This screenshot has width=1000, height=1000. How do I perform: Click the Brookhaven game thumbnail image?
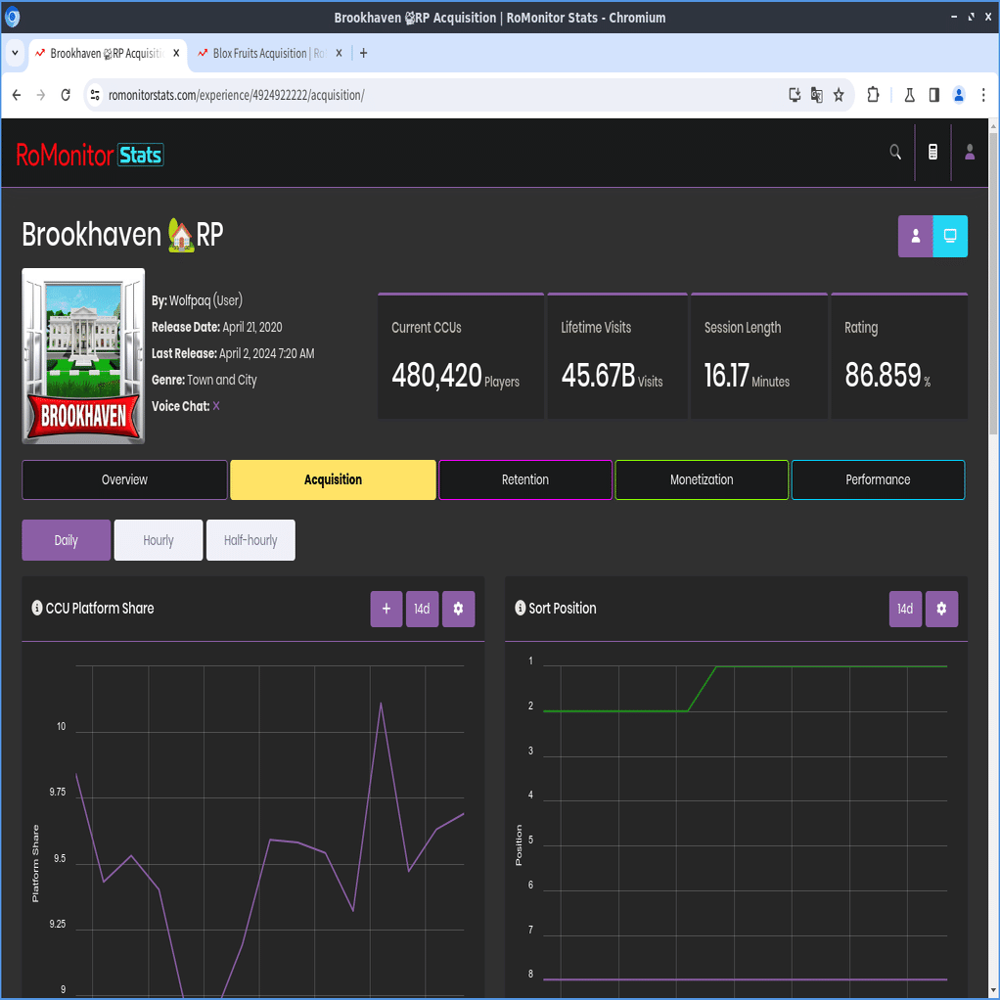point(83,356)
